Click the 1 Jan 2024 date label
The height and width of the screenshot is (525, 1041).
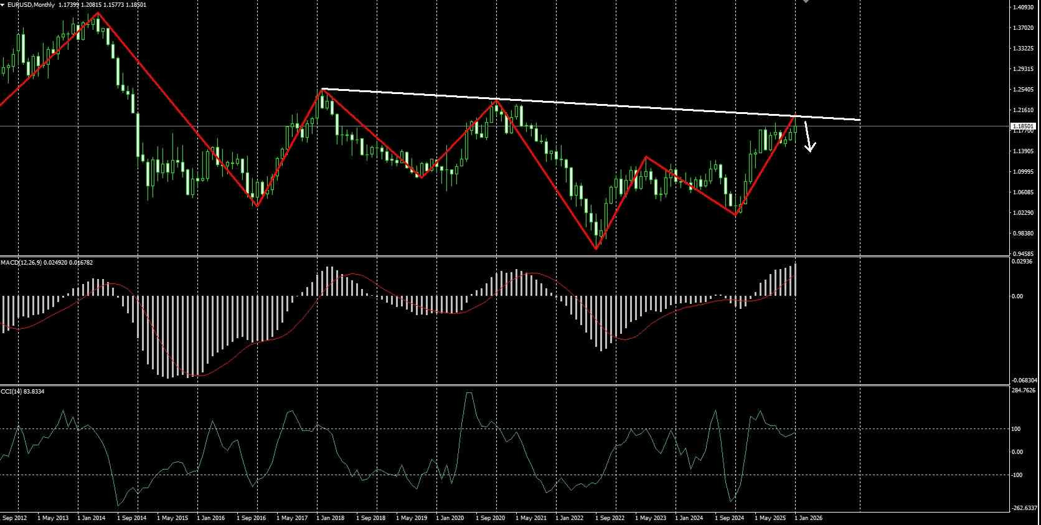689,518
